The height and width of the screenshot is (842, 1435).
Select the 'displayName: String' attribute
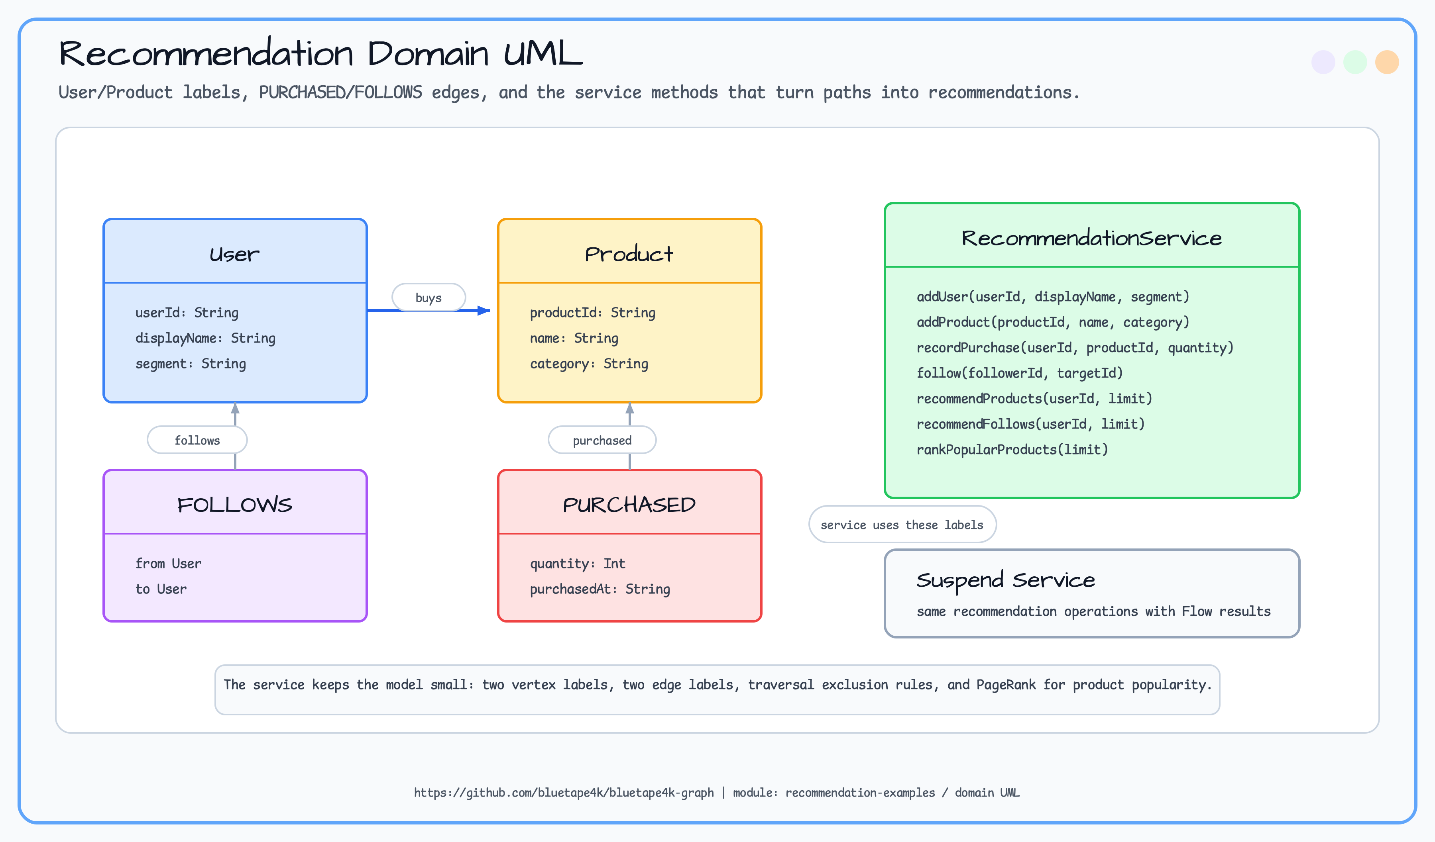(x=205, y=339)
